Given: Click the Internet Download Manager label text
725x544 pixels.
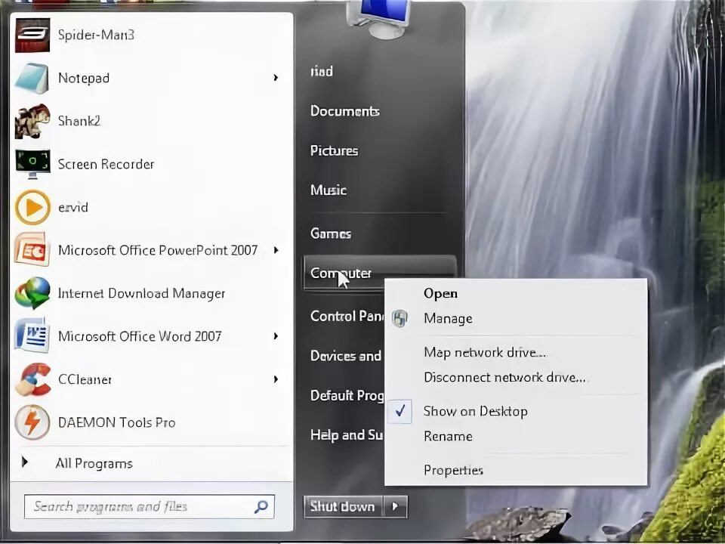Looking at the screenshot, I should (141, 293).
